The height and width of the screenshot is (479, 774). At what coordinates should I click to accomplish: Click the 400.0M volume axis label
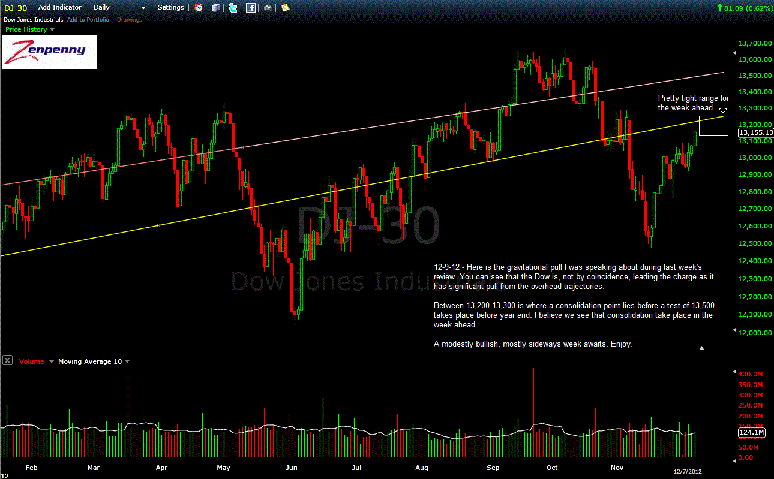751,373
